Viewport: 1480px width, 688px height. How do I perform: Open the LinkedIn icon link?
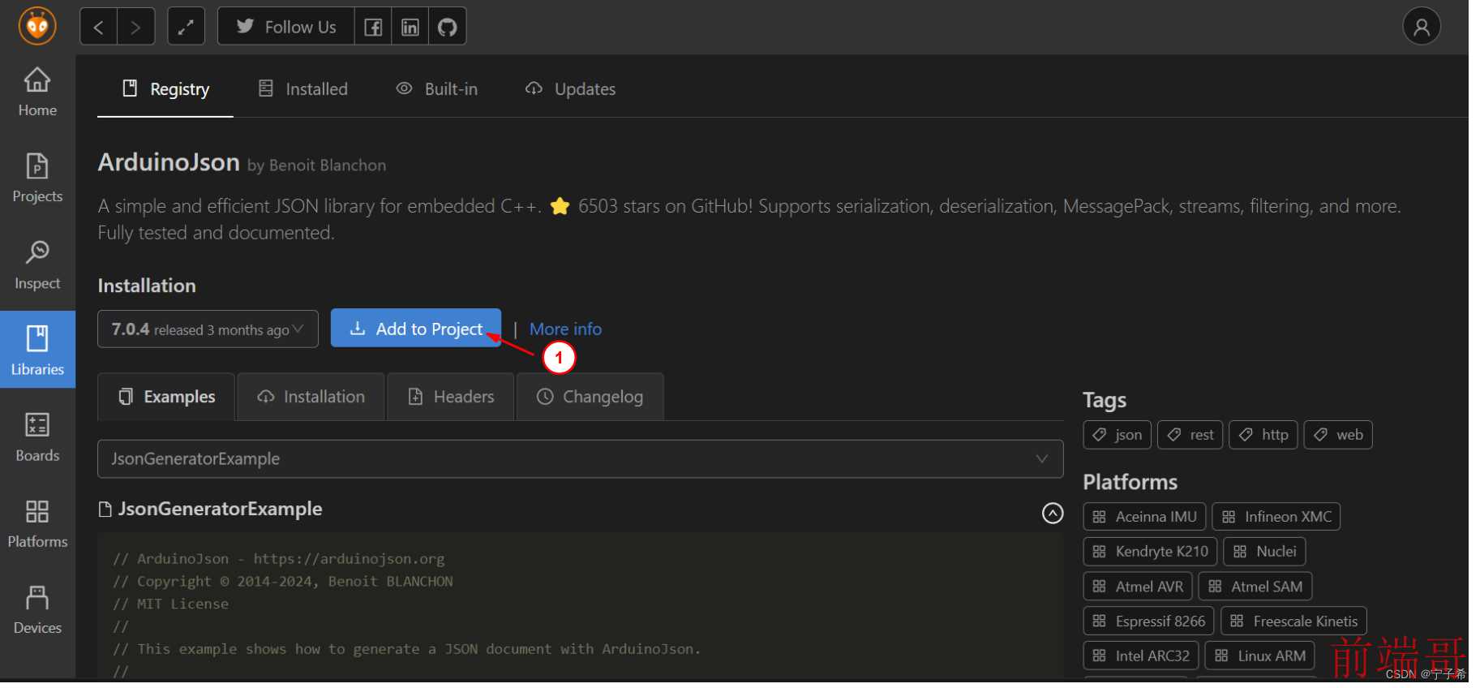410,27
